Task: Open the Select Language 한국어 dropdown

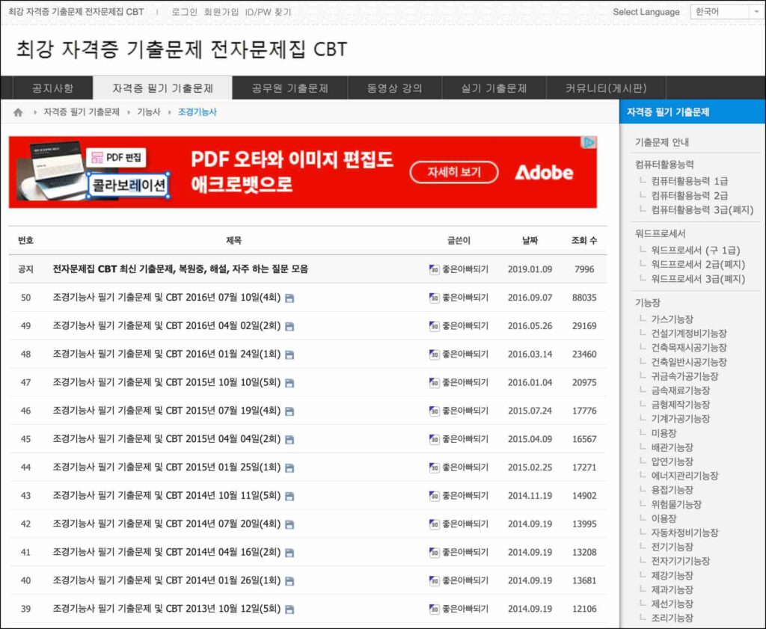Action: pyautogui.click(x=727, y=12)
